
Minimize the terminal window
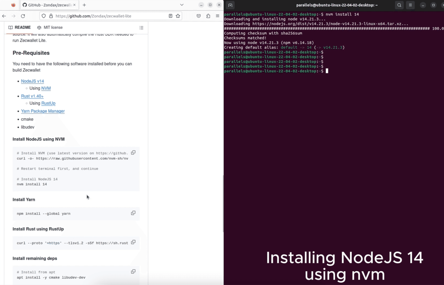(x=423, y=5)
